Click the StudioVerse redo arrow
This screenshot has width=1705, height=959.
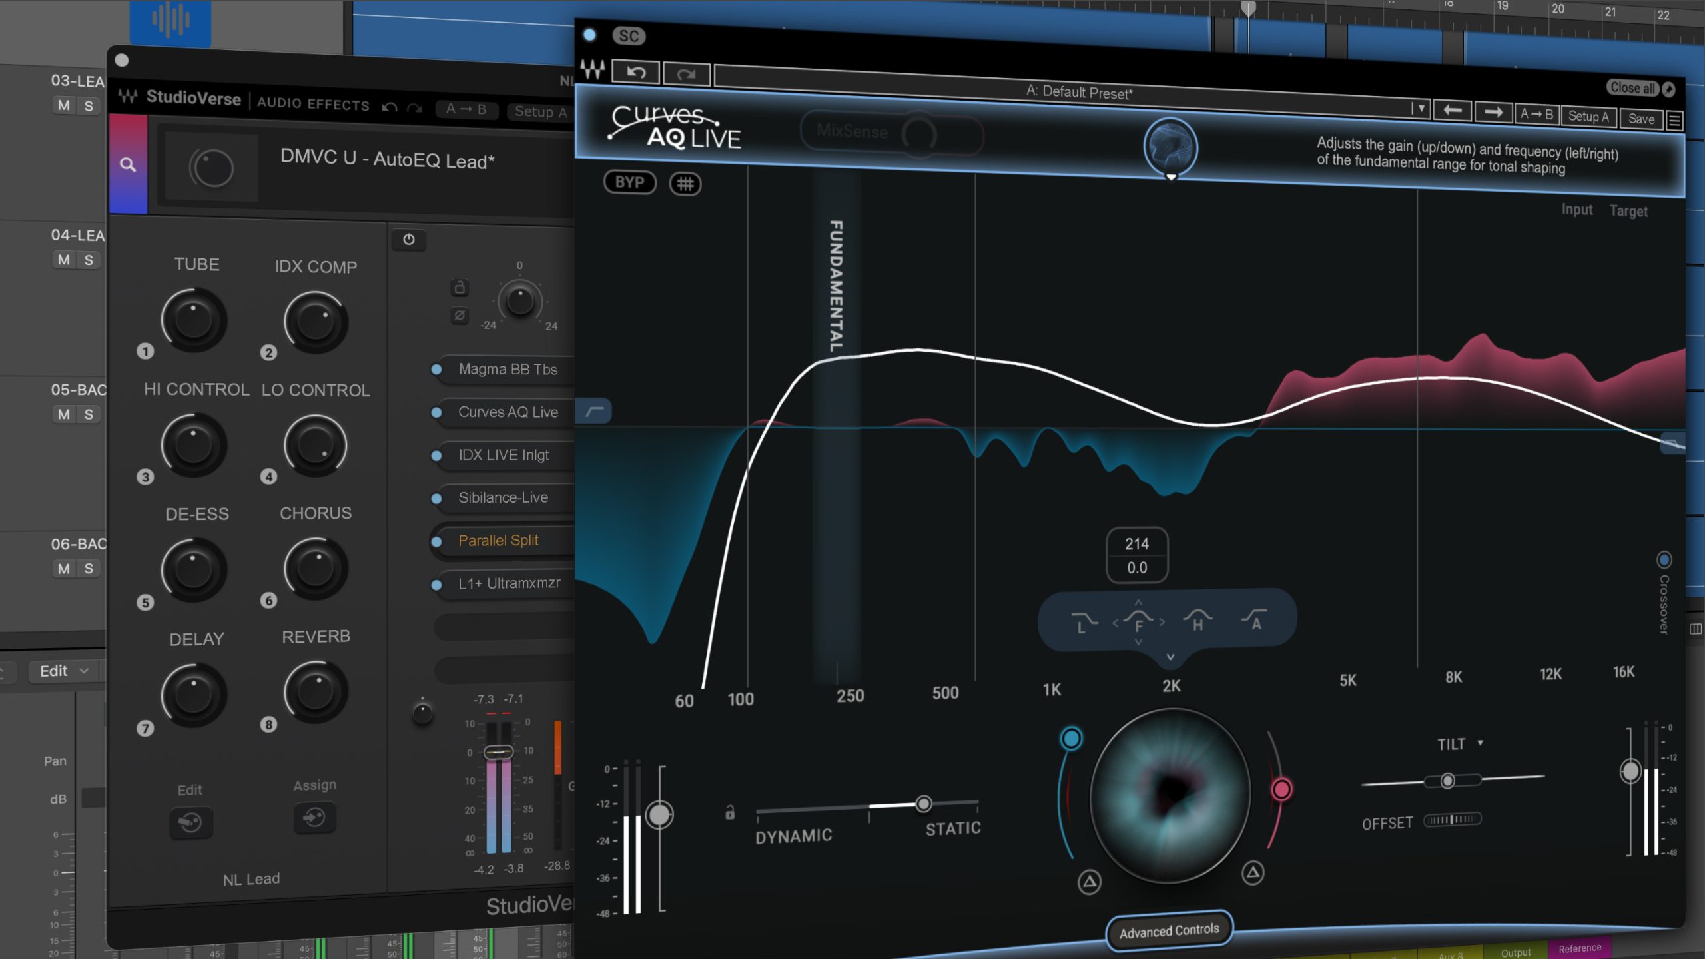click(x=414, y=109)
